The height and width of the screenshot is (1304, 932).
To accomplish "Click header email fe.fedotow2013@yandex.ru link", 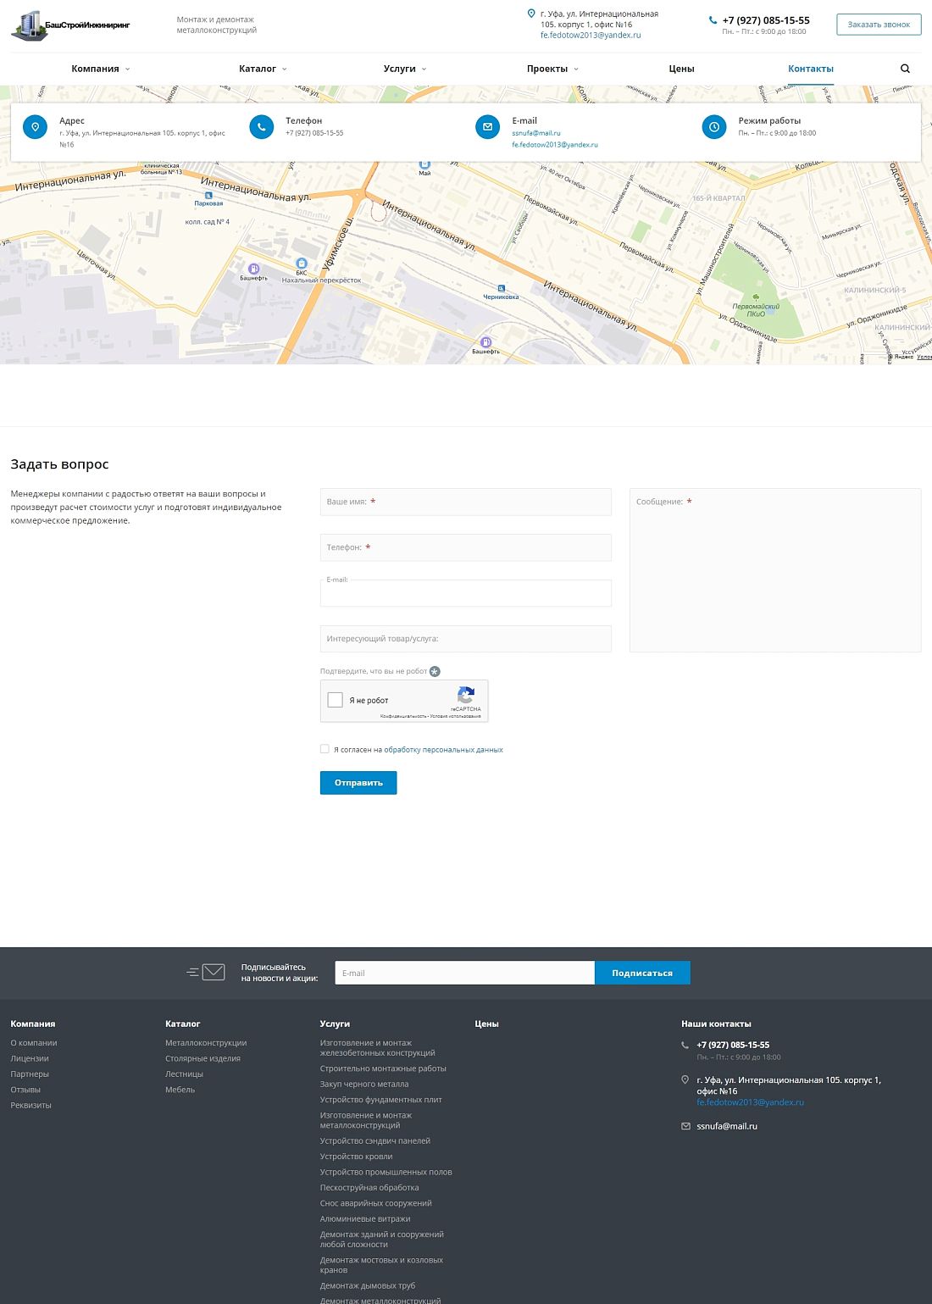I will (x=591, y=36).
